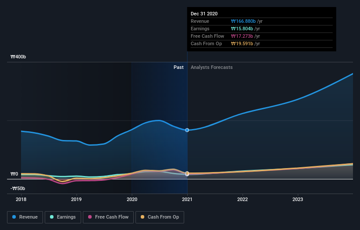
Task: Click the ₩17.273b free cash flow value
Action: (242, 36)
